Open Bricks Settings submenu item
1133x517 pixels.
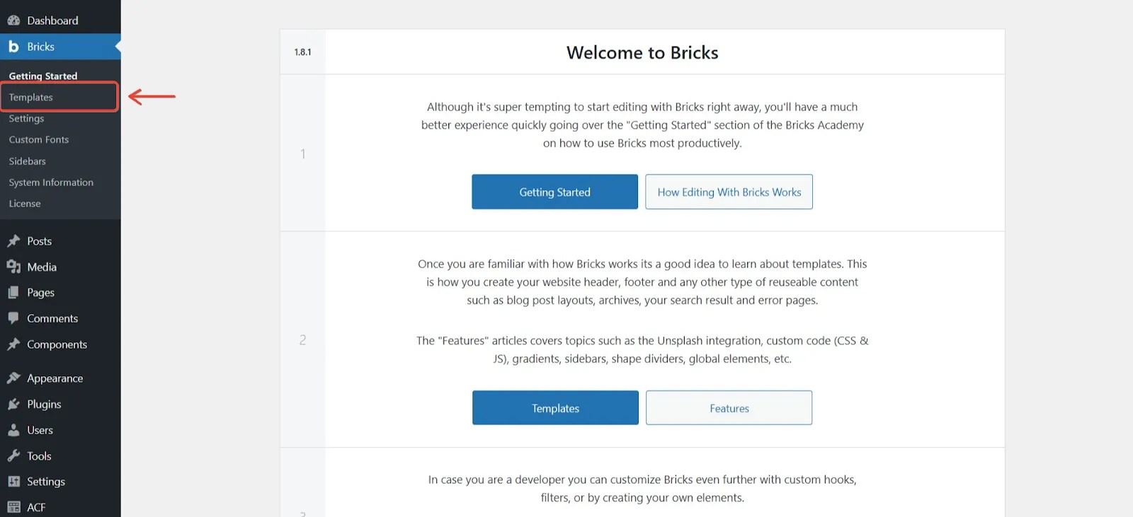coord(26,118)
